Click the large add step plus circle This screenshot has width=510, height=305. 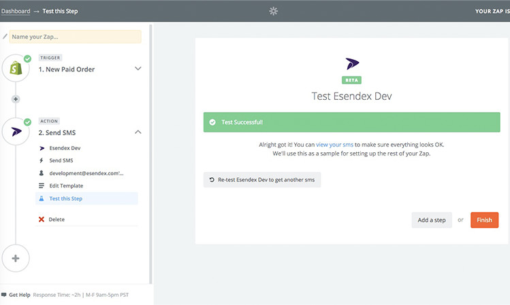click(16, 259)
